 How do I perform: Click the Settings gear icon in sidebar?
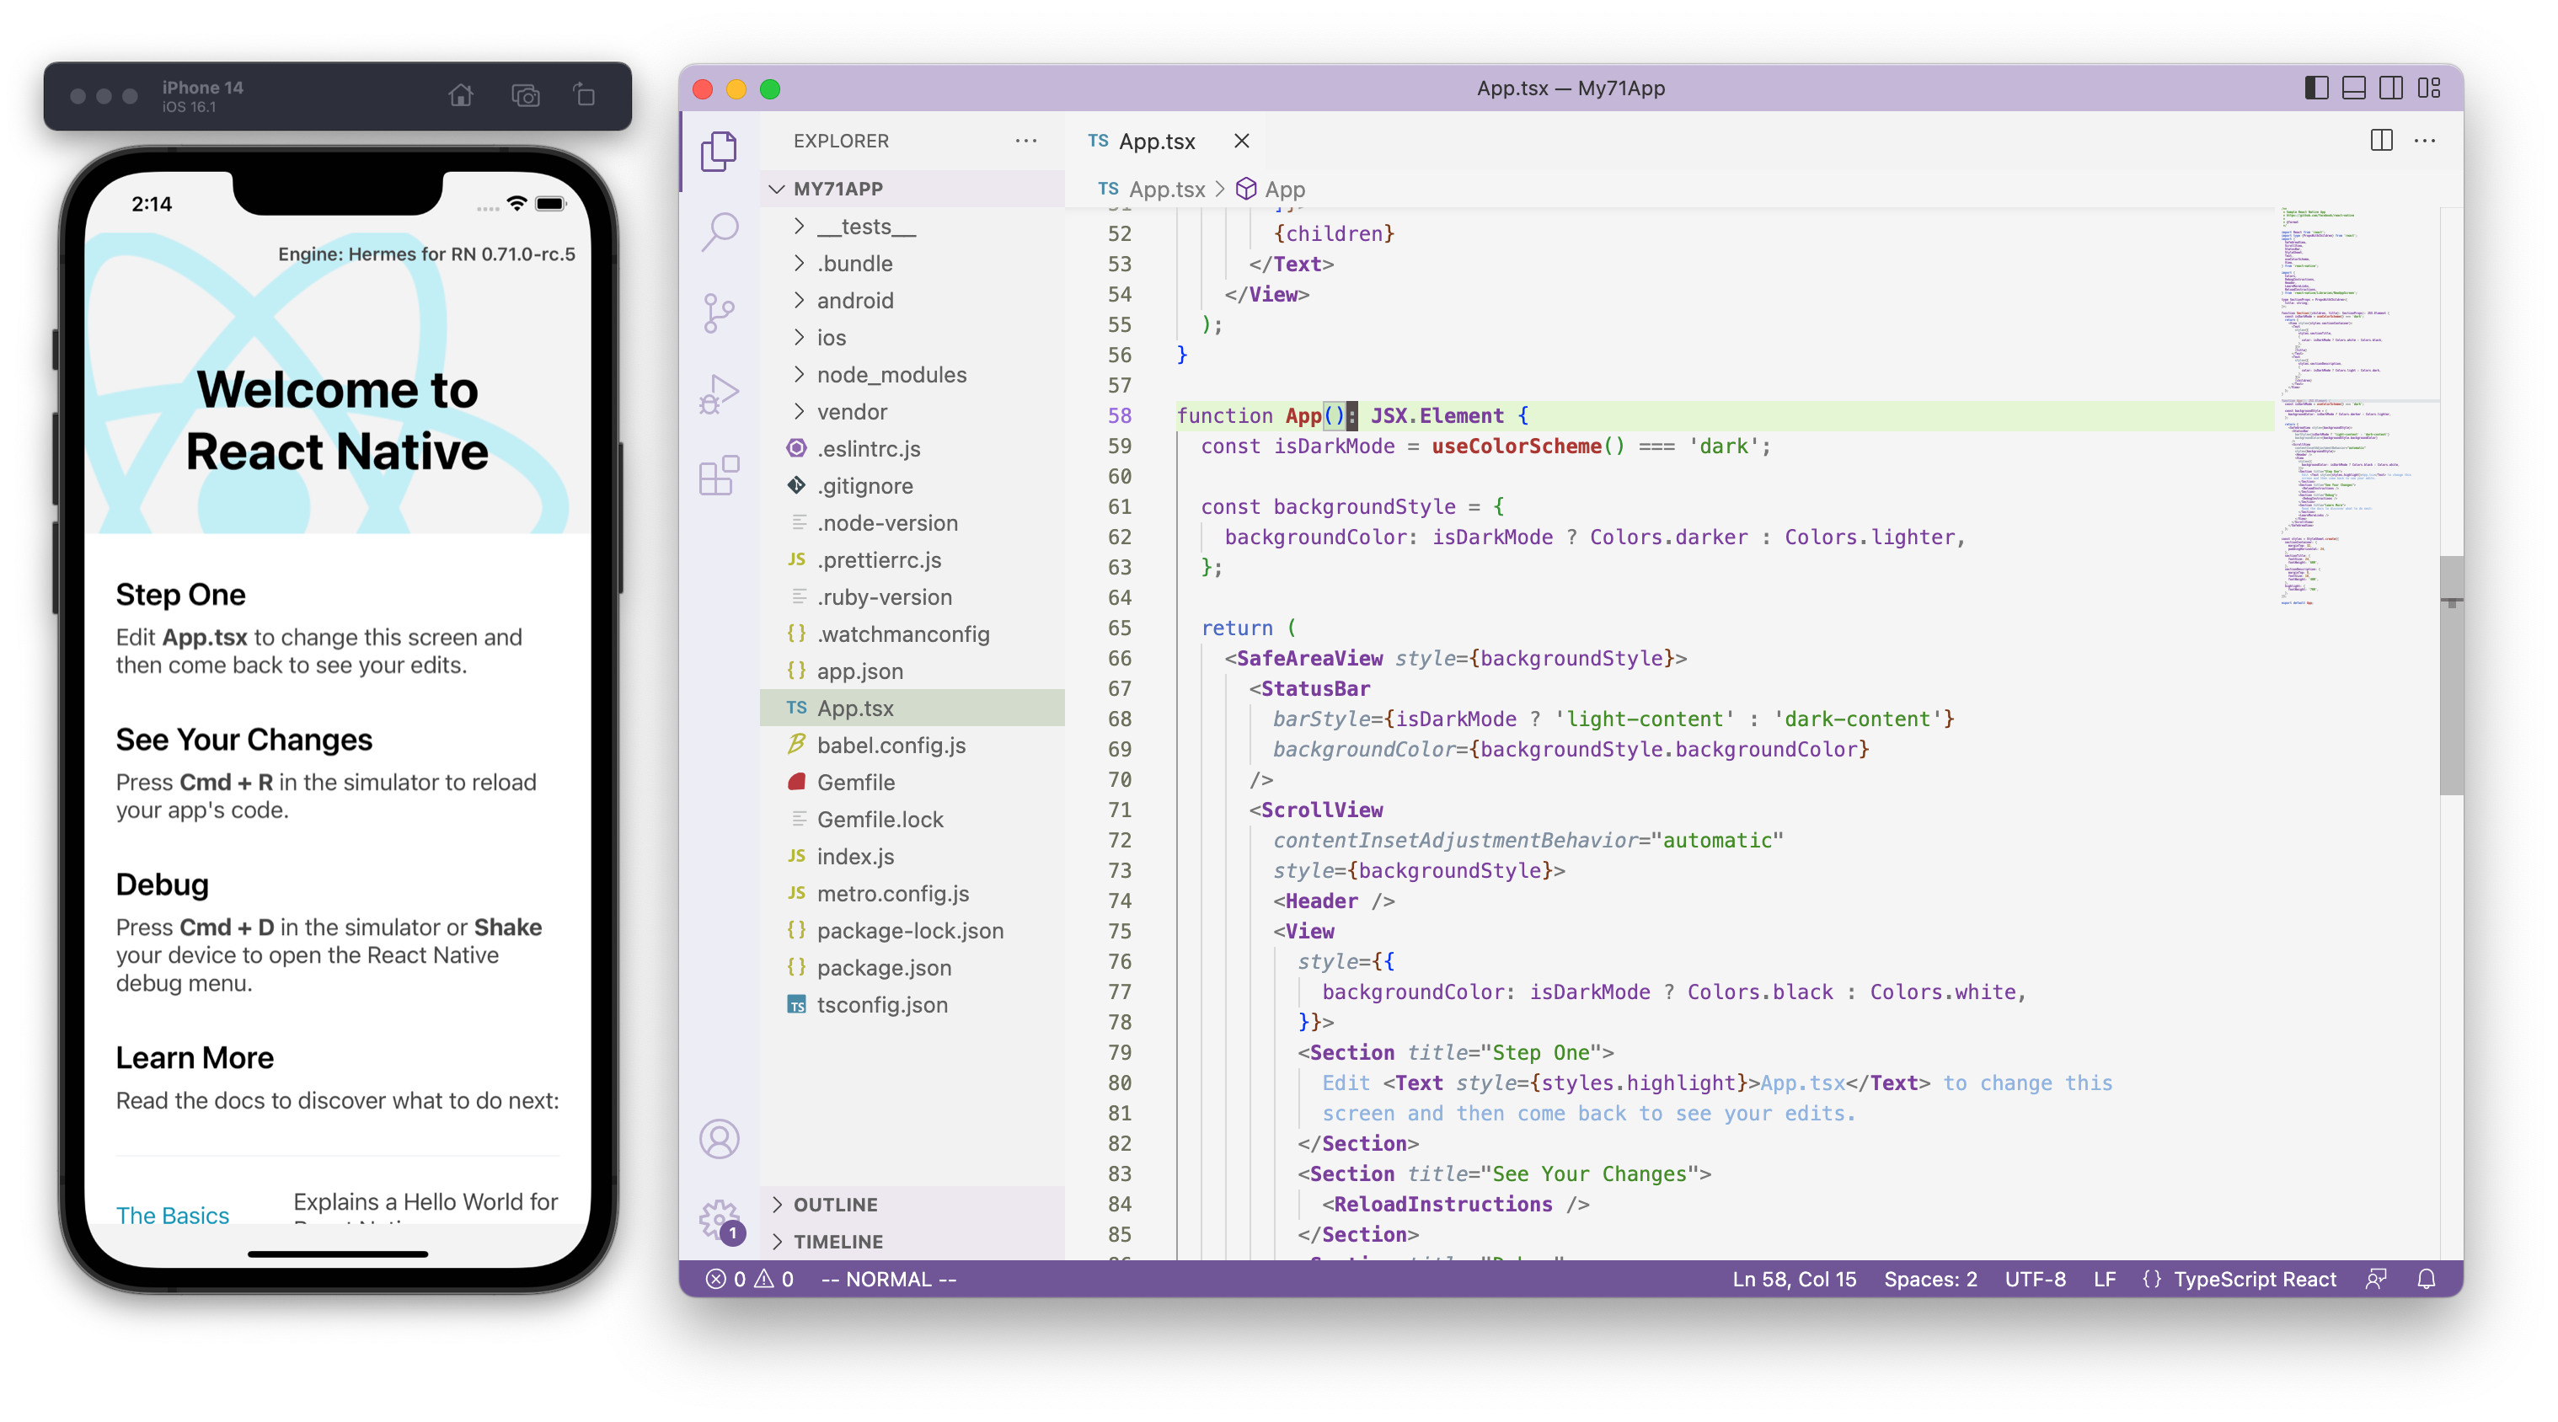point(720,1224)
